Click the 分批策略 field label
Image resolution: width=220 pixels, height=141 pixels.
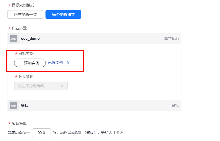pos(26,77)
